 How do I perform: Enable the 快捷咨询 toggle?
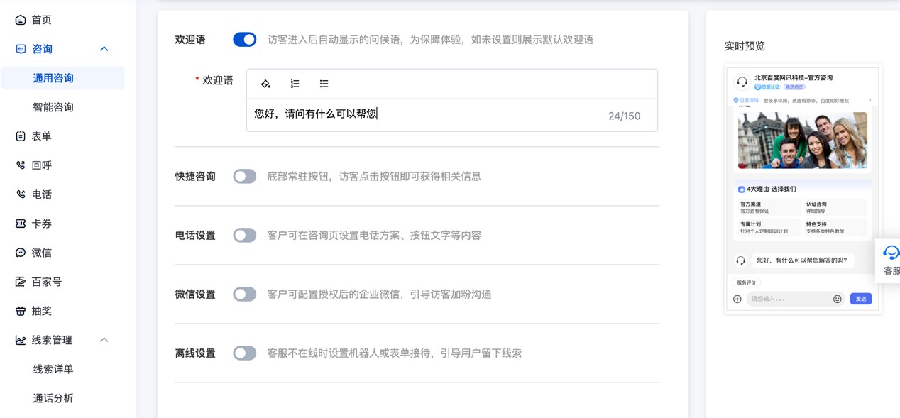coord(244,176)
